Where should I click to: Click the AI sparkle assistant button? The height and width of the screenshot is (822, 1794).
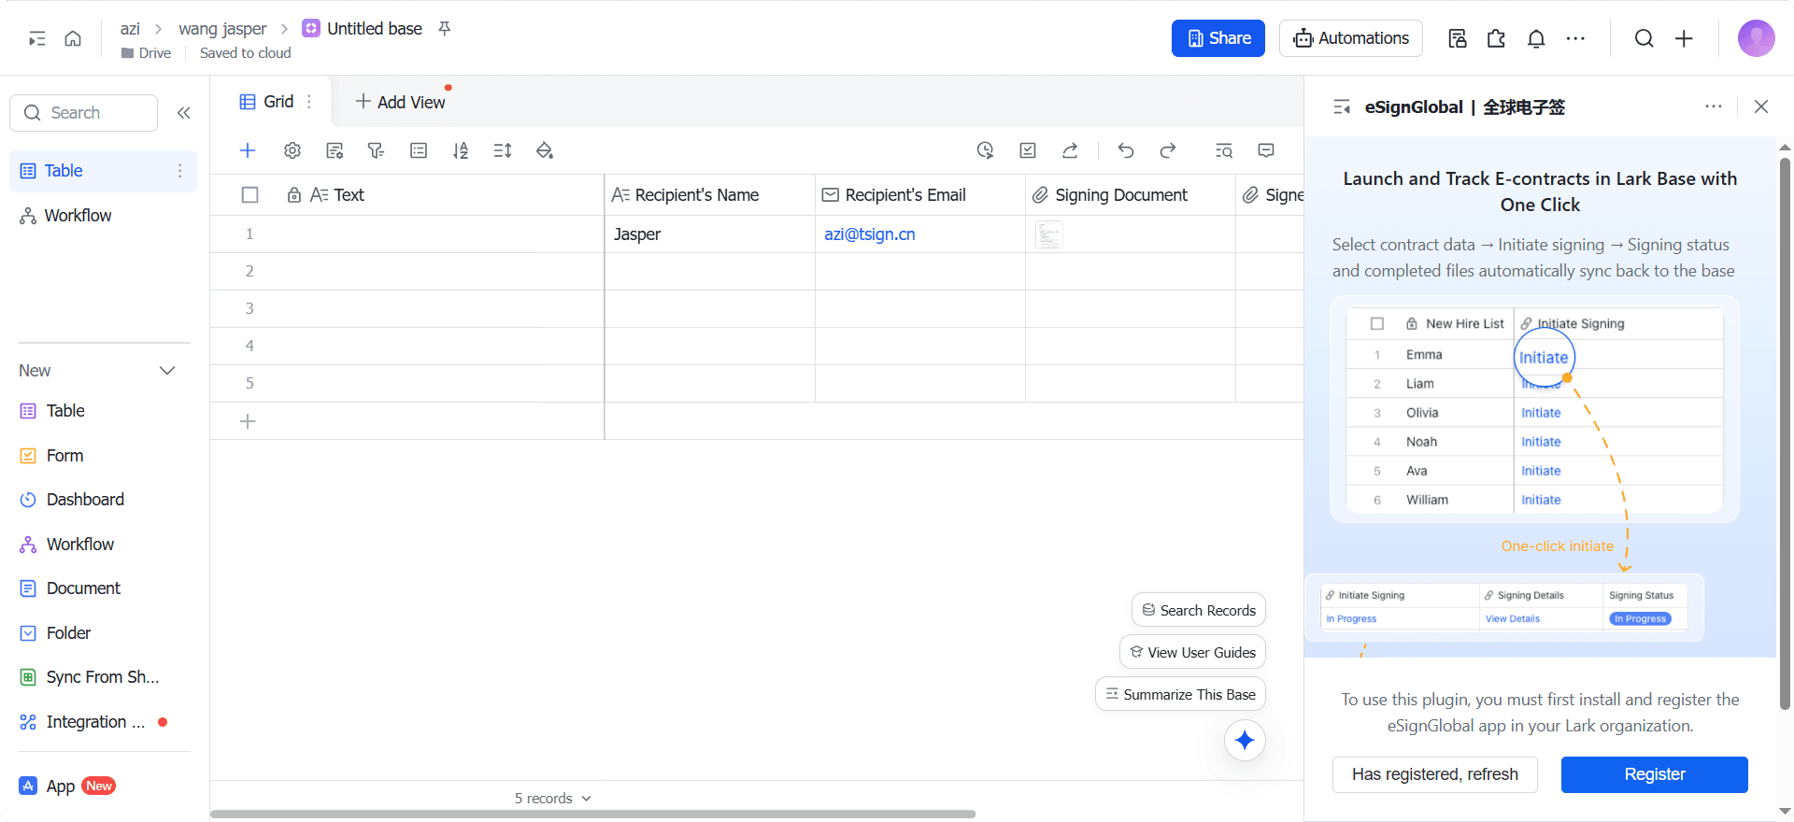coord(1245,741)
